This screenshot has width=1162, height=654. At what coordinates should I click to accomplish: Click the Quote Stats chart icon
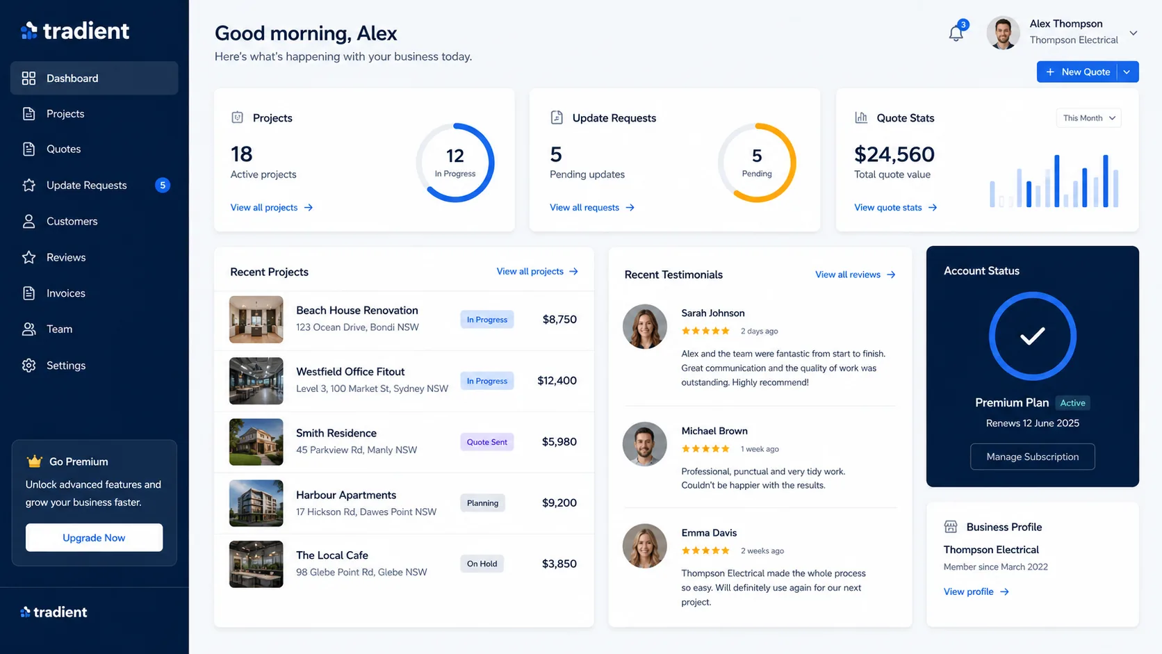coord(861,117)
